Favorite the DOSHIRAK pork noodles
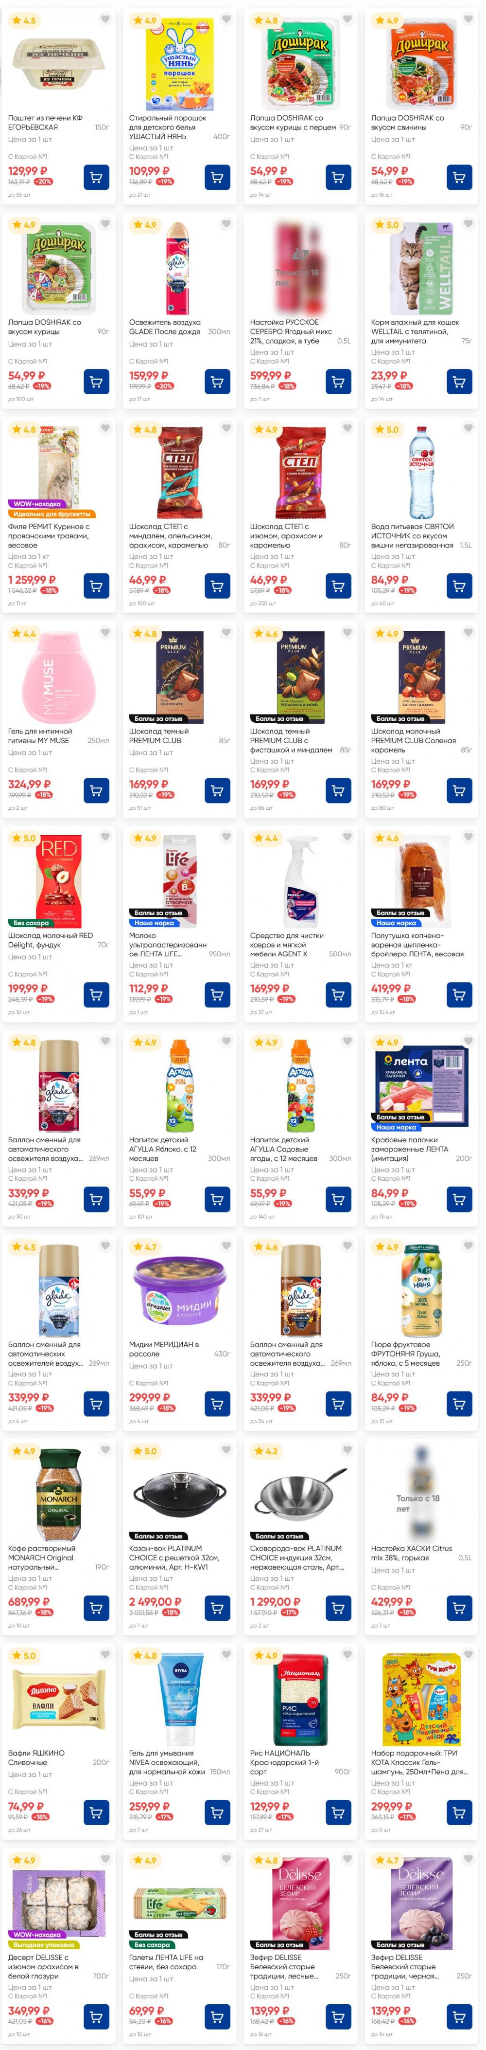This screenshot has width=486, height=2050. click(x=468, y=20)
